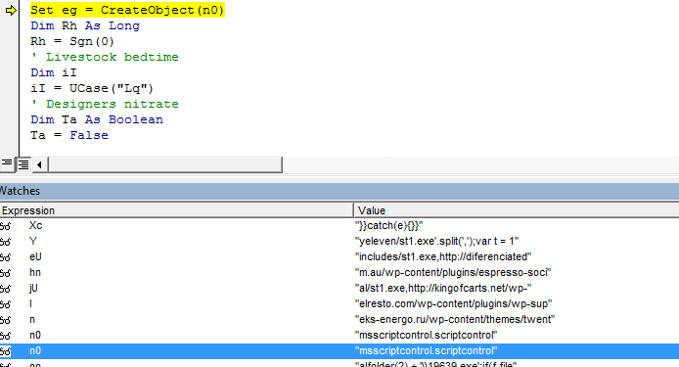The image size is (679, 367).
Task: Select the expression cell of unhighlighted n0 row
Action: 35,336
